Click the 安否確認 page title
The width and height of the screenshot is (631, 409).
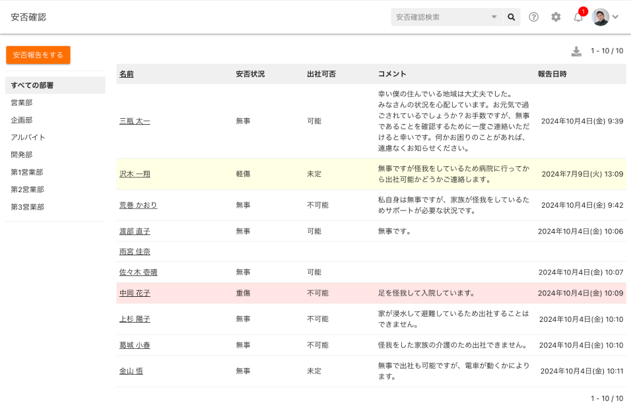(x=28, y=17)
